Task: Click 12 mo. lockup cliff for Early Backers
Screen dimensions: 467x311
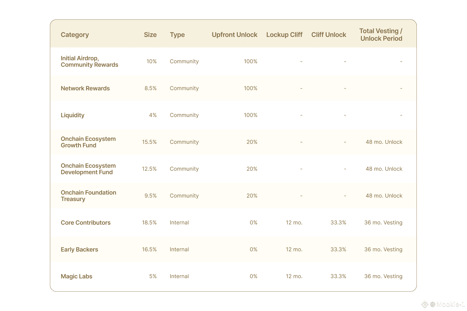Action: (294, 250)
